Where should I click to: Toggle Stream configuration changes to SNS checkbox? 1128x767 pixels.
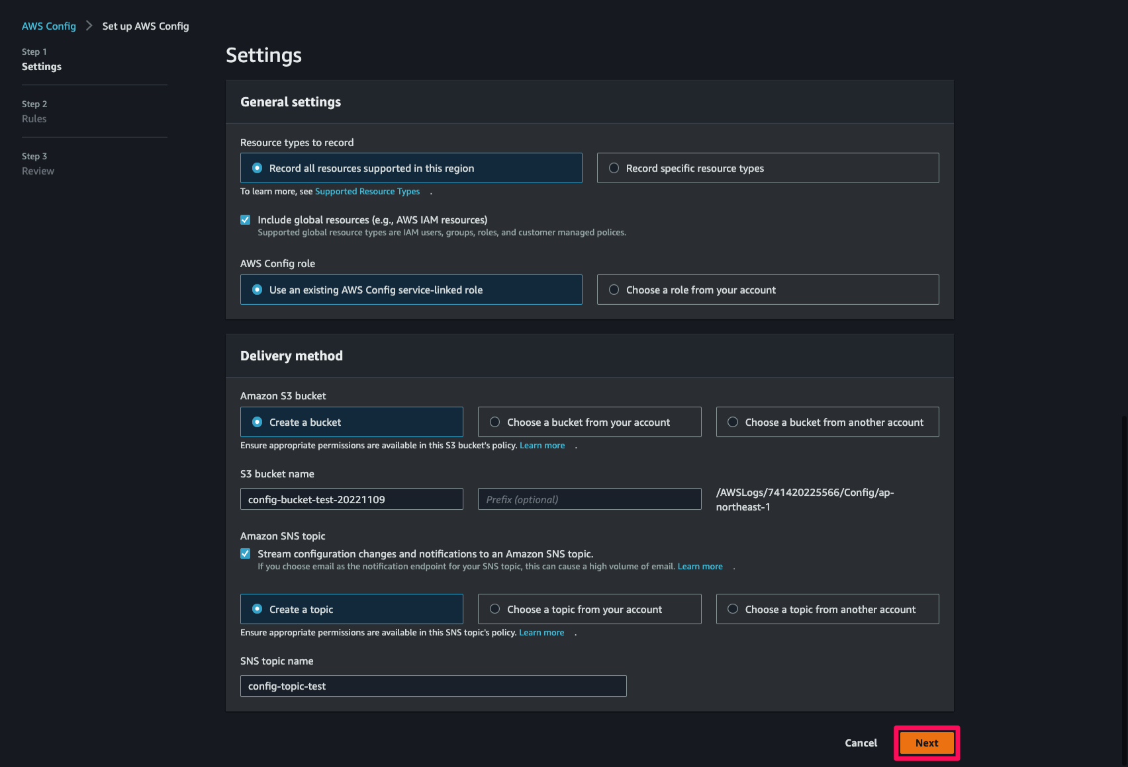click(x=246, y=553)
